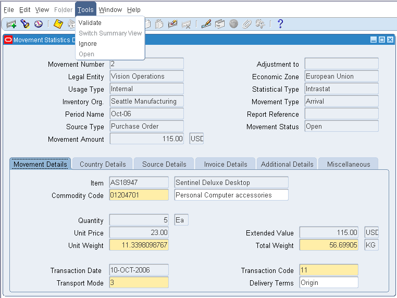Switch to the Source Details tab
This screenshot has height=298, width=397.
pos(164,164)
